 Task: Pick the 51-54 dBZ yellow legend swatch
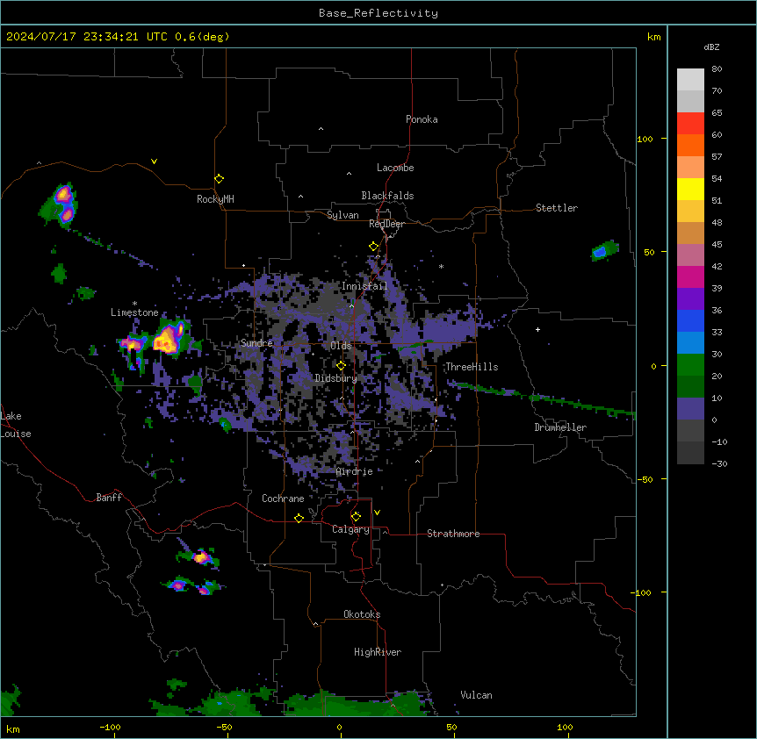pos(690,190)
